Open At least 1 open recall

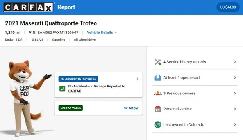(x=195, y=77)
